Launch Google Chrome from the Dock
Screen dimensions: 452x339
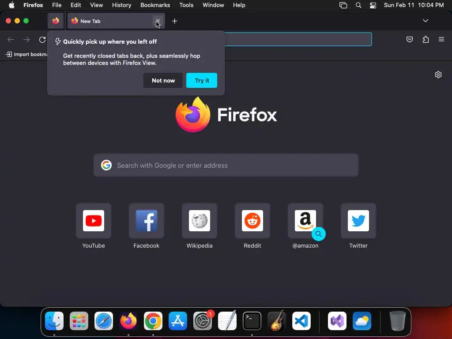click(153, 321)
